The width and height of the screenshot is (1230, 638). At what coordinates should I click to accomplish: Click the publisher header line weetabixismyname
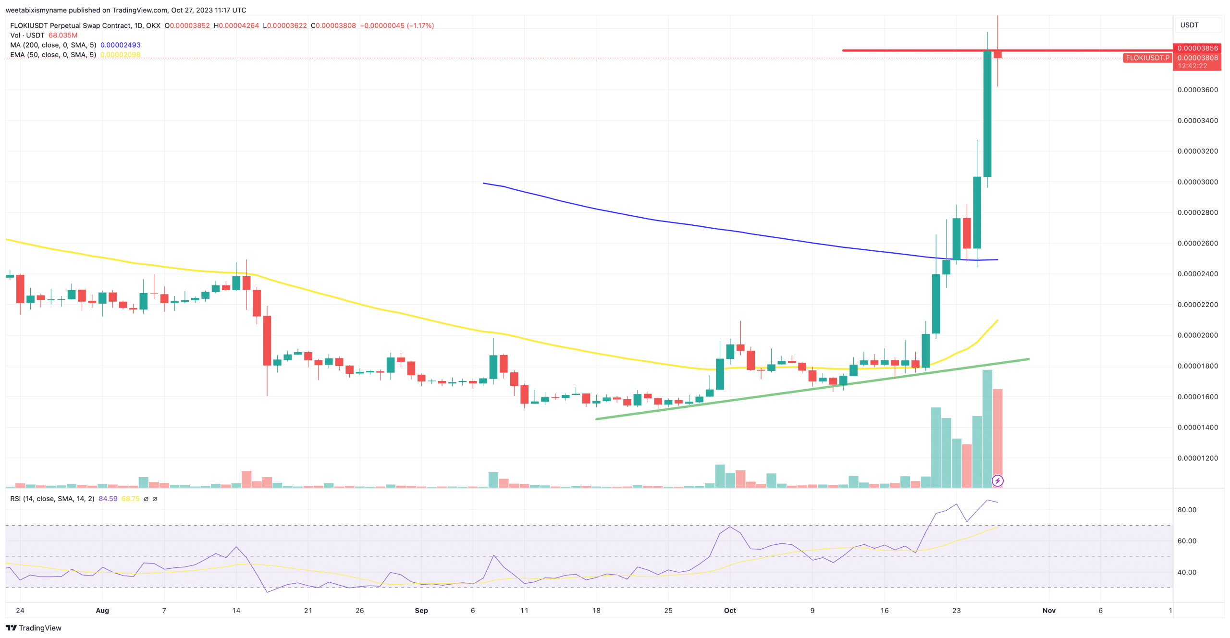(126, 10)
